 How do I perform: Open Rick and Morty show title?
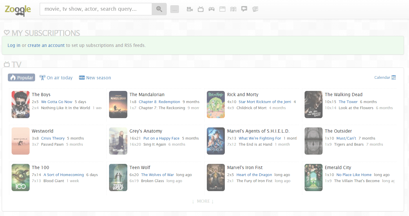(x=243, y=94)
